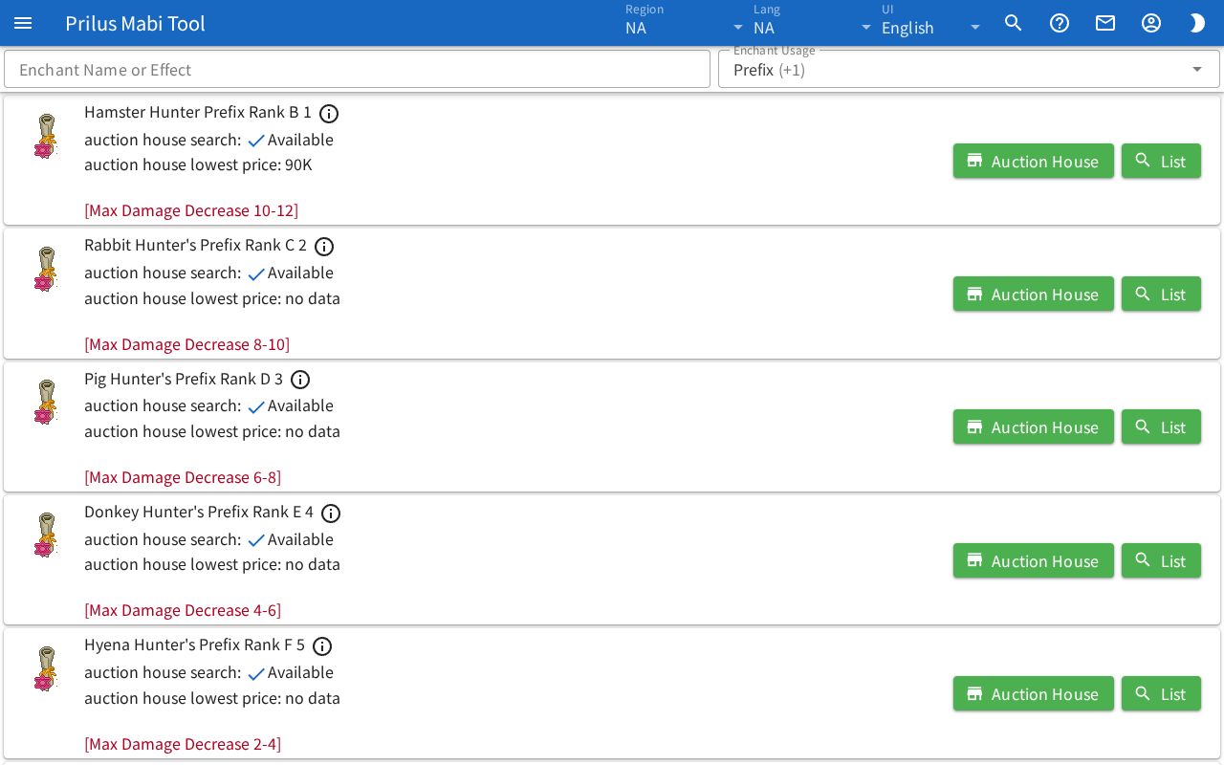
Task: Click List button for Rabbit Hunter's Prefix
Action: pyautogui.click(x=1161, y=294)
